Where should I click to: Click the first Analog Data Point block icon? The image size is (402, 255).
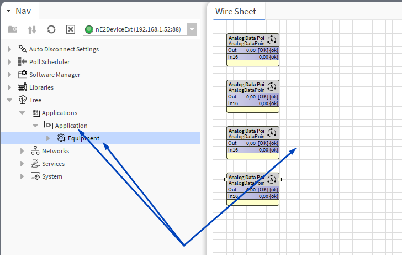(272, 40)
